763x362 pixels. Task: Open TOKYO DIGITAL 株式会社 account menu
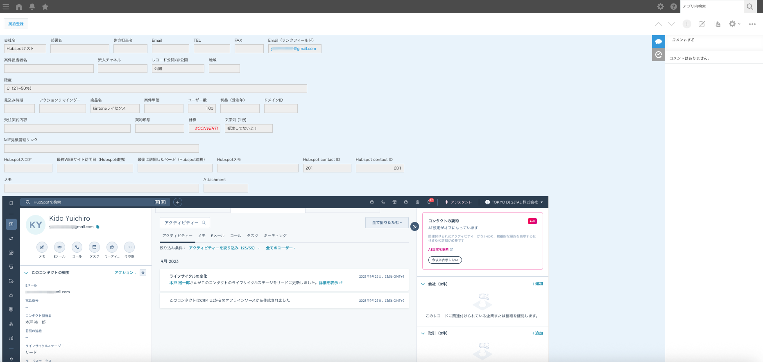514,202
